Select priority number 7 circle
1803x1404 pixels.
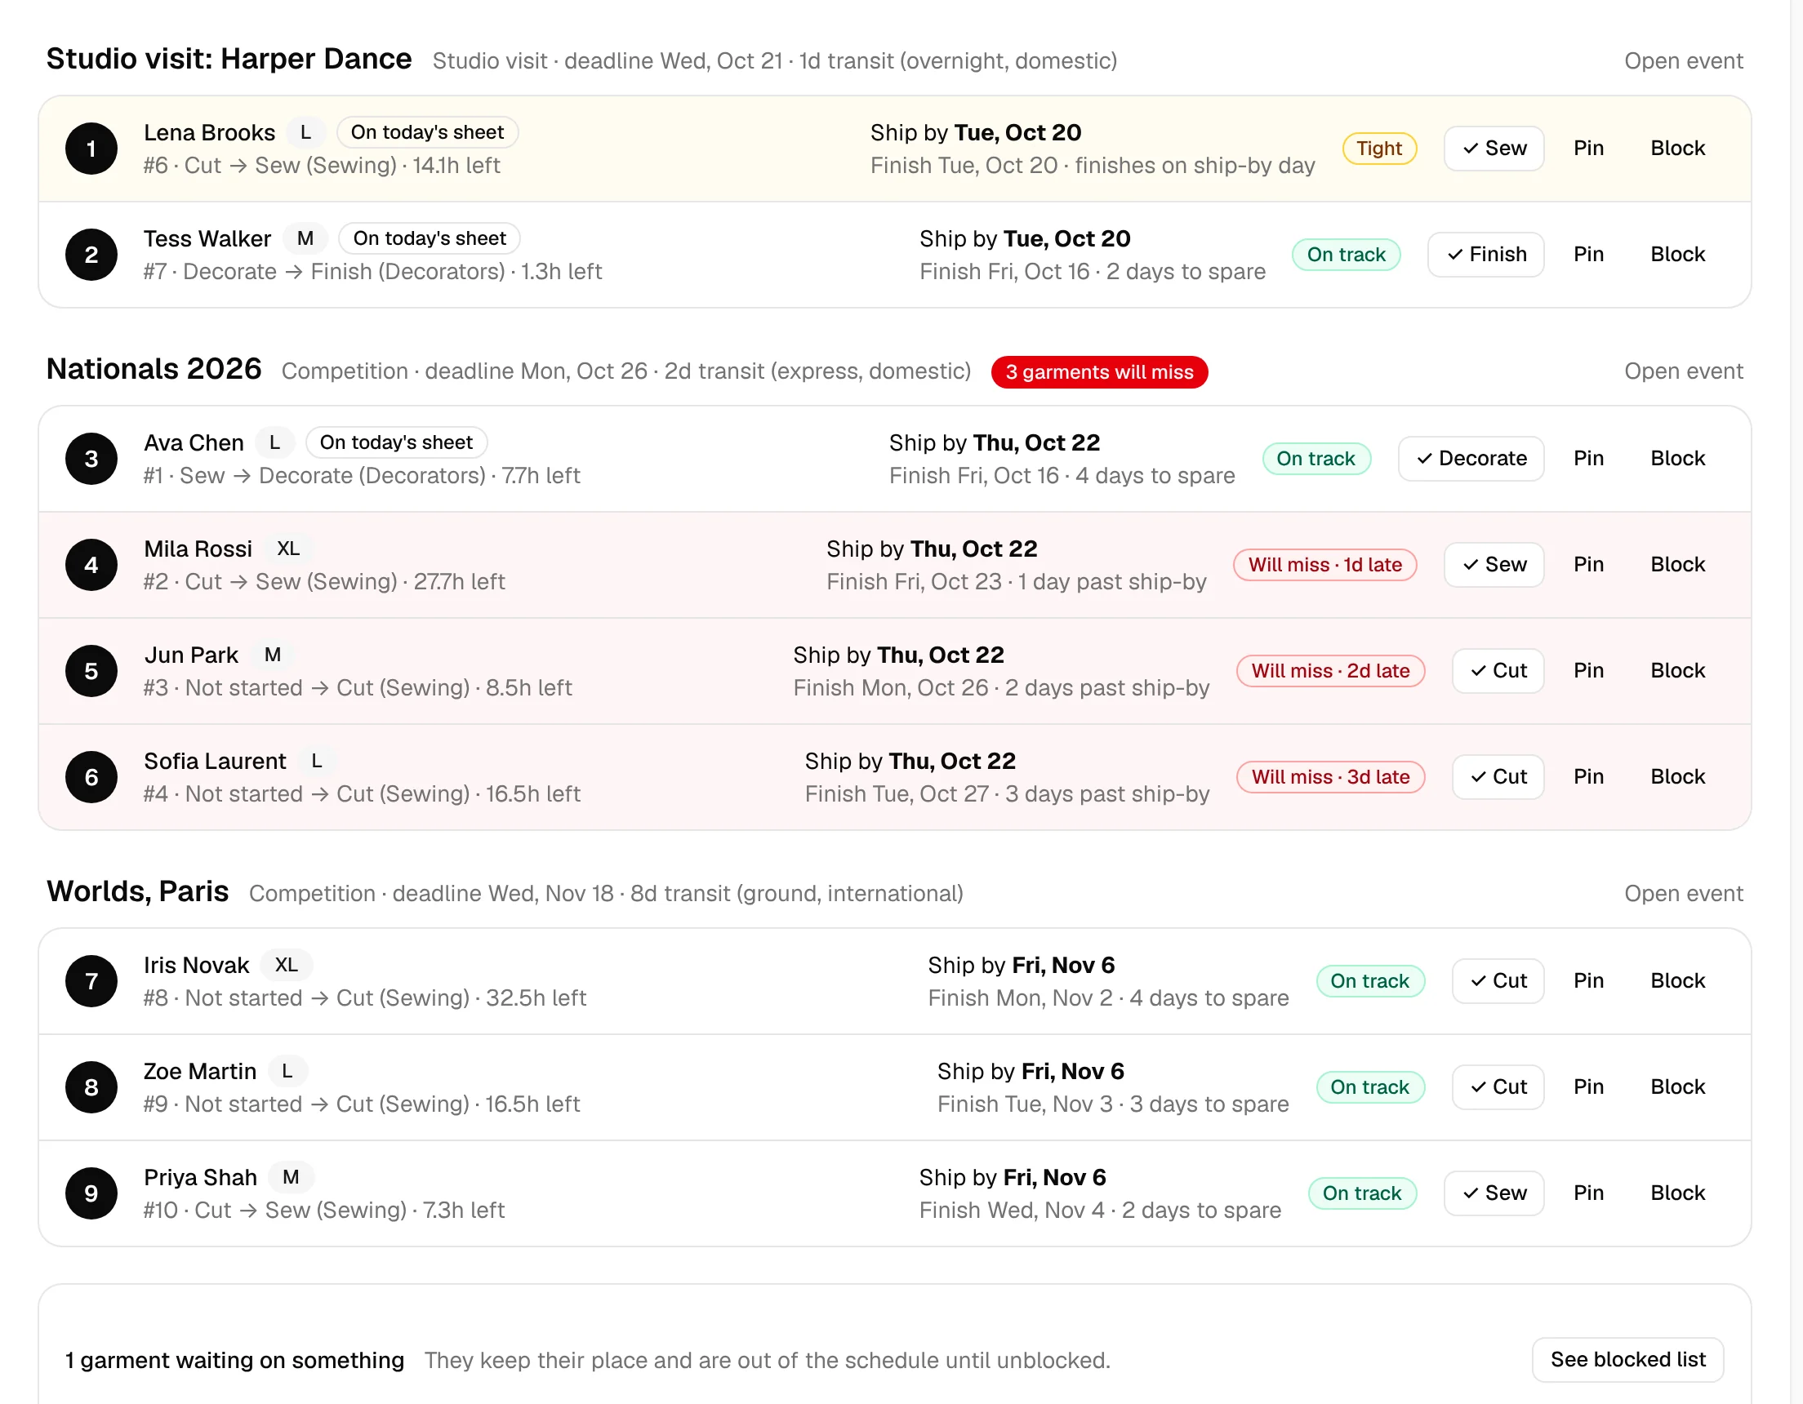(x=91, y=980)
